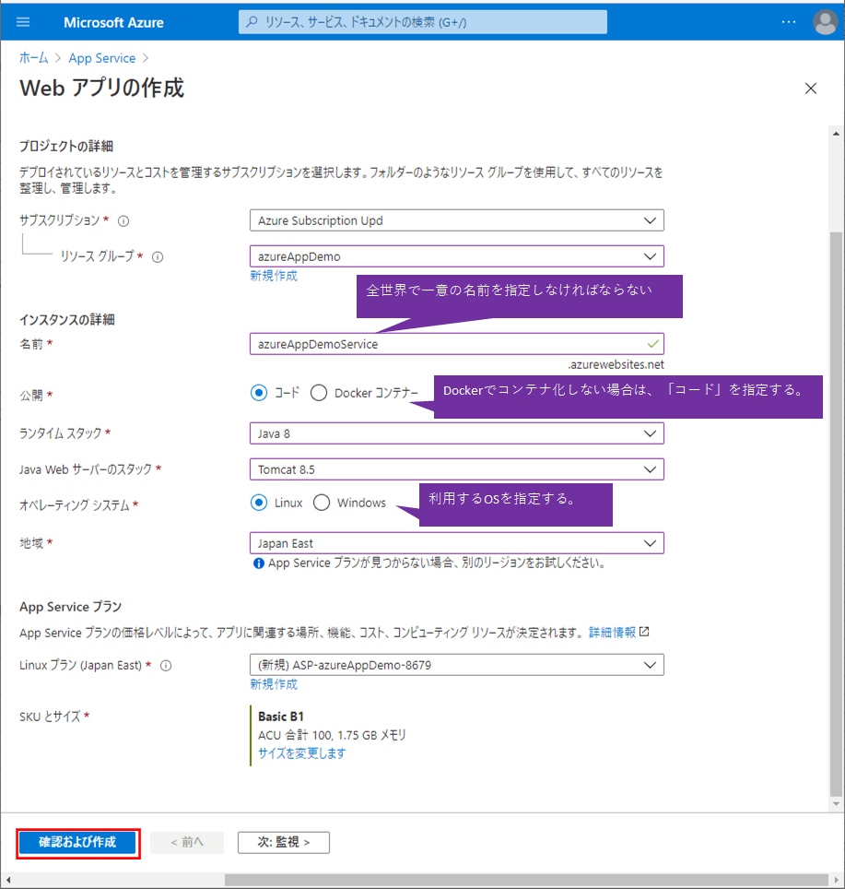Close the Web アプリの作成 pane
The height and width of the screenshot is (889, 845).
click(811, 89)
